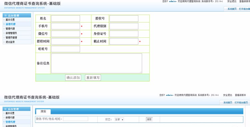Click the plus icon beside 后台管理 on the add-agent form page
250x127 pixels.
[x=5, y=16]
